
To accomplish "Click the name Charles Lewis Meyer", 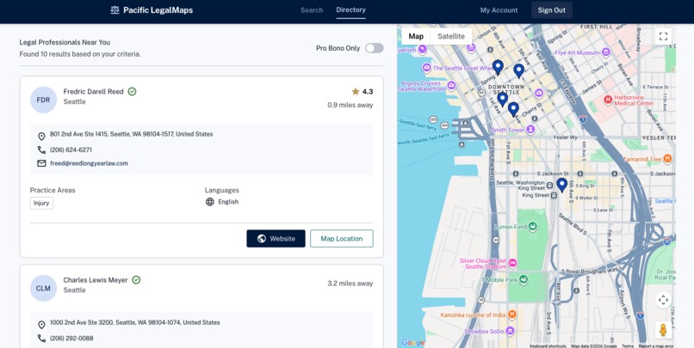I will [x=96, y=280].
